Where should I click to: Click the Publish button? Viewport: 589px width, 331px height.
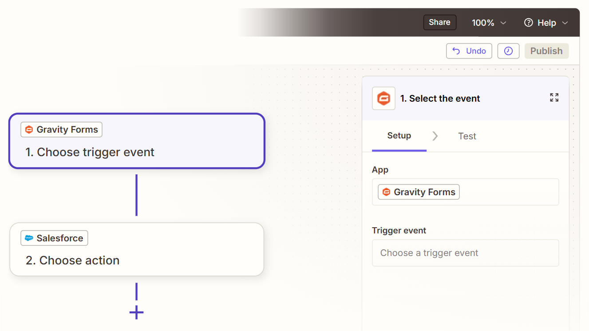(x=546, y=51)
